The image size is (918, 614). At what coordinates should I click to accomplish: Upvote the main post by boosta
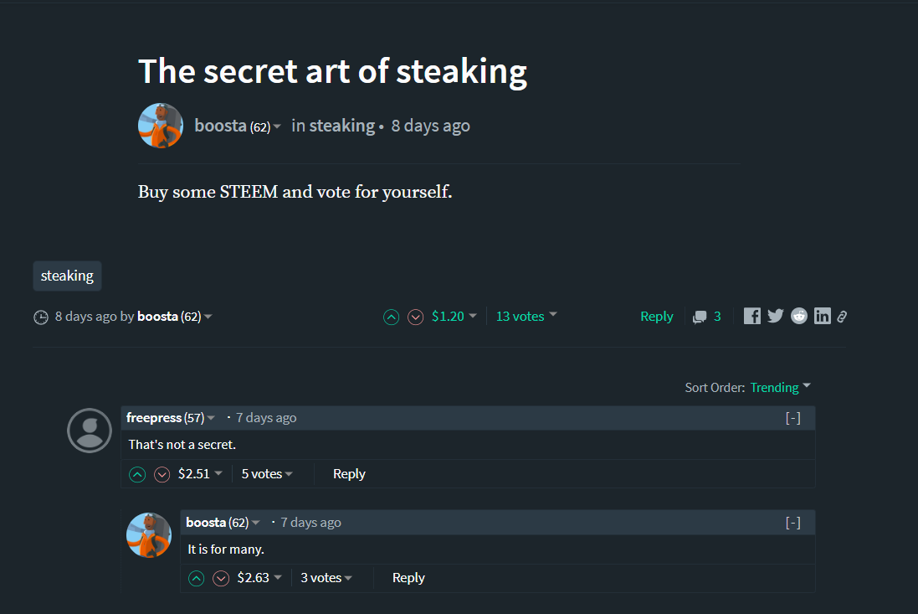pos(391,317)
